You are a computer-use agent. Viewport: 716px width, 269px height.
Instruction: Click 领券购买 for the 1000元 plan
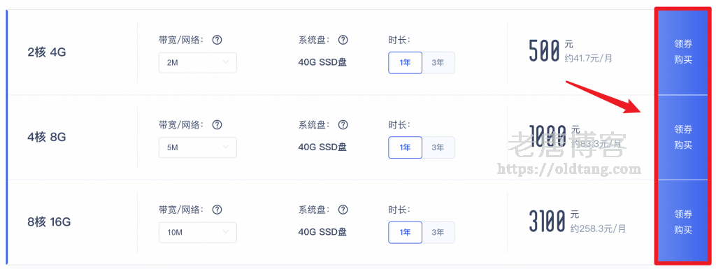(682, 137)
